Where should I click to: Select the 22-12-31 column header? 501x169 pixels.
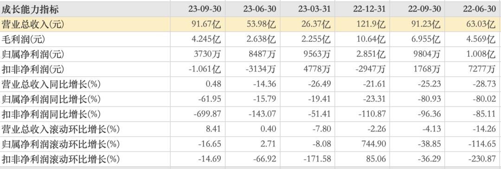[369, 10]
